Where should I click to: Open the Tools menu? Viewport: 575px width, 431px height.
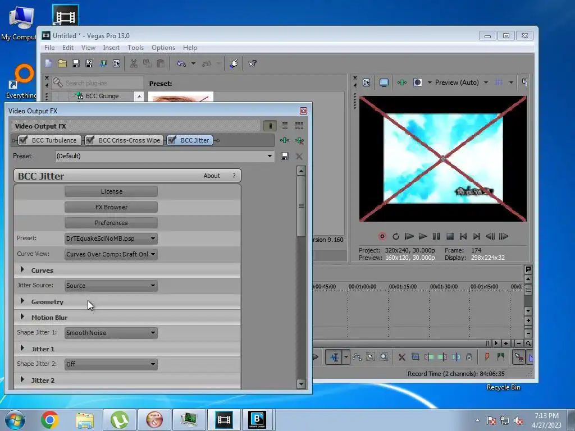[x=135, y=48]
